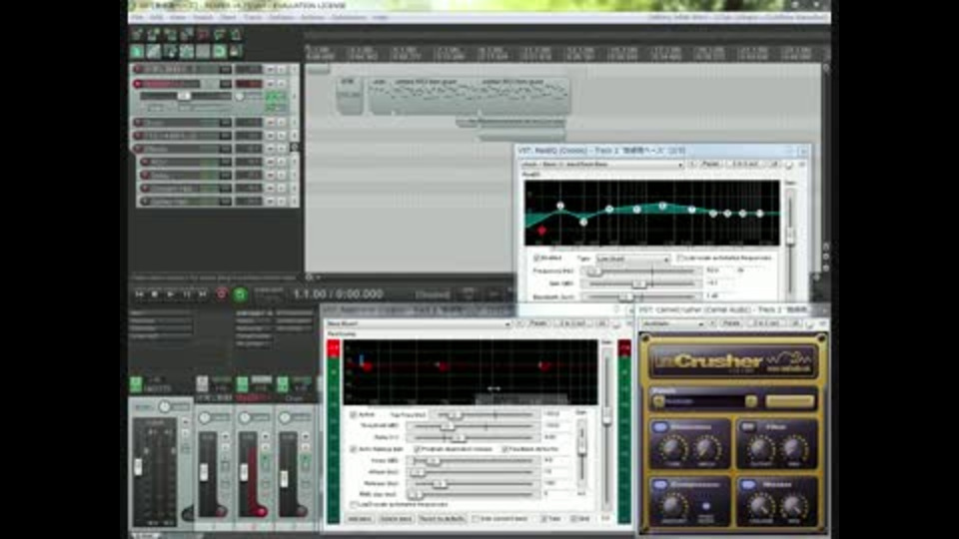This screenshot has width=959, height=539.
Task: Click the folder track collapse icon
Action: click(294, 148)
